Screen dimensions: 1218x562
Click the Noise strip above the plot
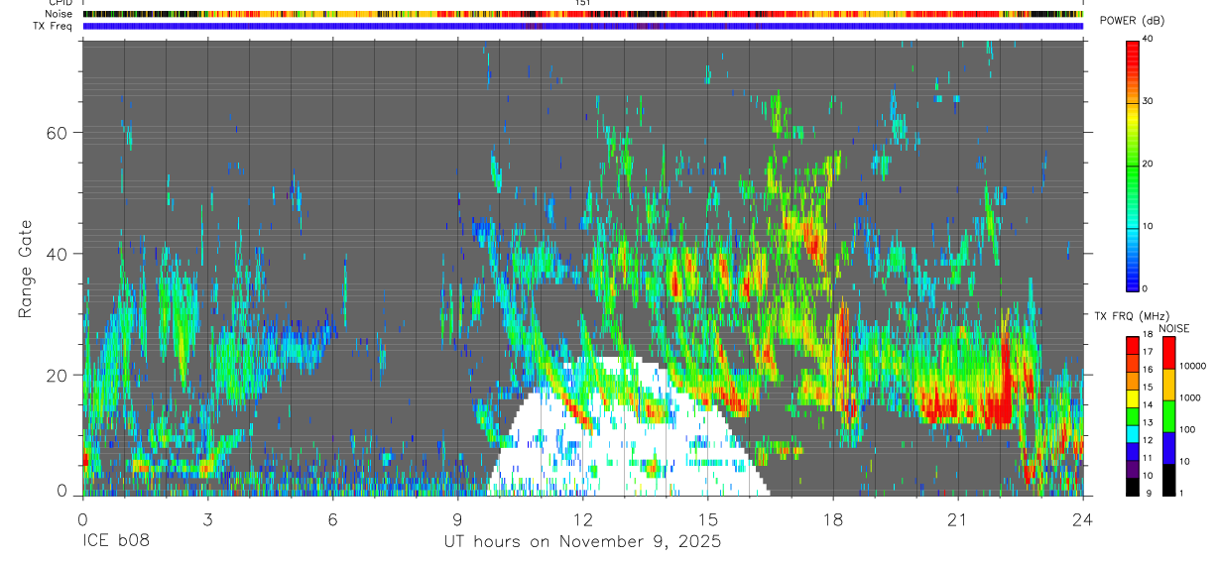(x=583, y=15)
